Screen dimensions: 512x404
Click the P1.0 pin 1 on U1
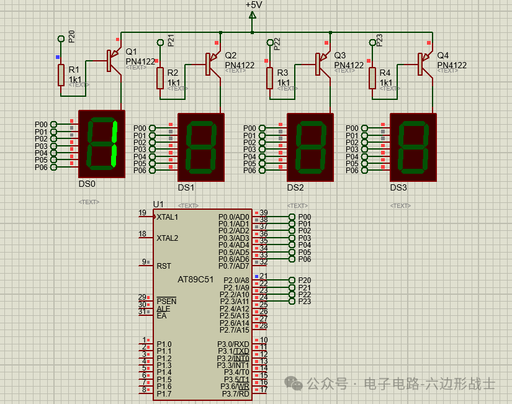(x=146, y=344)
